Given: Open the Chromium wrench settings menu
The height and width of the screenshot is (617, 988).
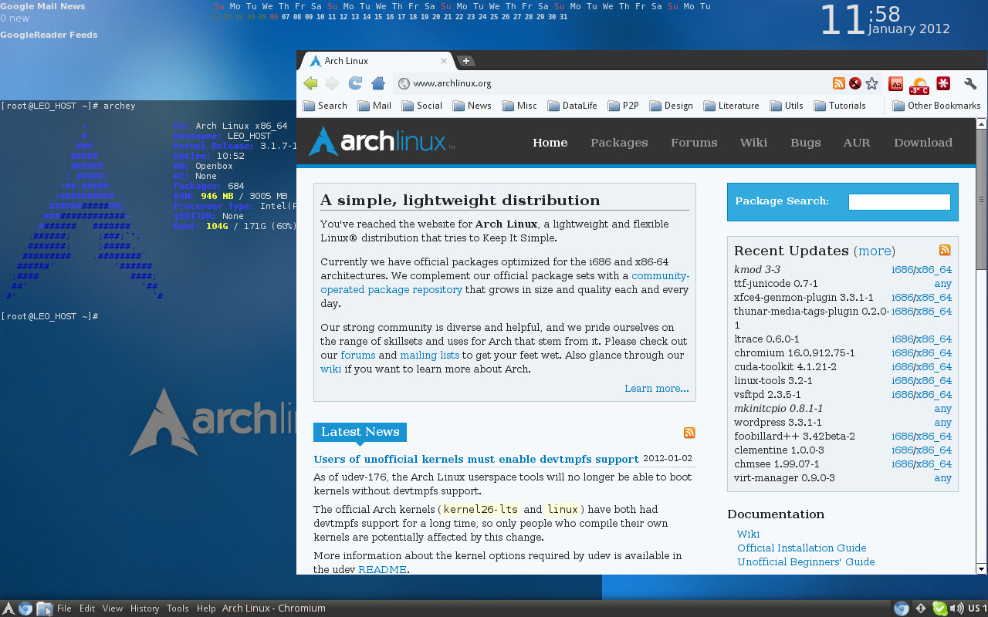Looking at the screenshot, I should pos(970,83).
